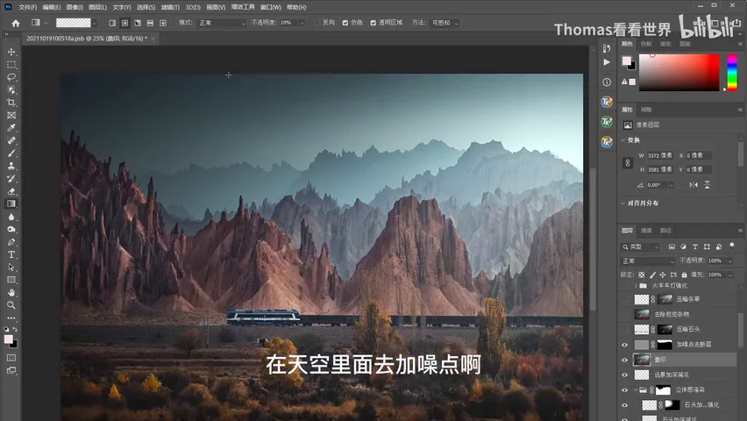This screenshot has width=747, height=421.
Task: Open the Info panel icon
Action: [607, 82]
